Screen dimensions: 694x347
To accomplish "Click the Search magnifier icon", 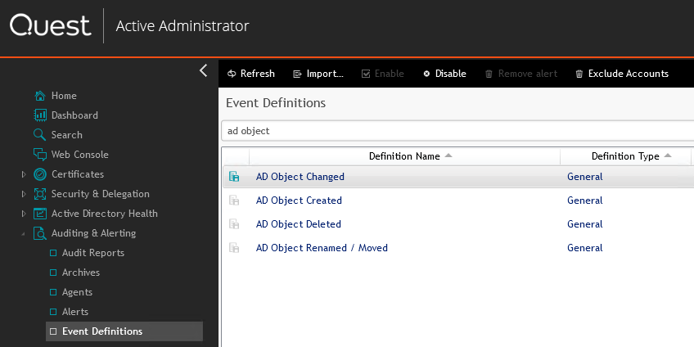I will click(40, 135).
